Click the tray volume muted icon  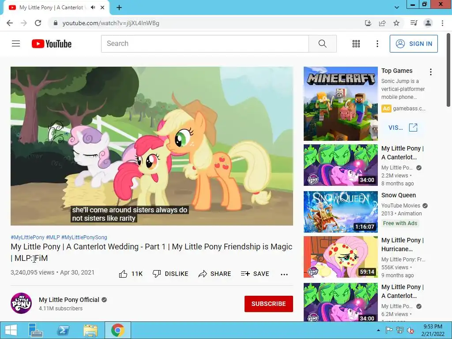click(410, 330)
